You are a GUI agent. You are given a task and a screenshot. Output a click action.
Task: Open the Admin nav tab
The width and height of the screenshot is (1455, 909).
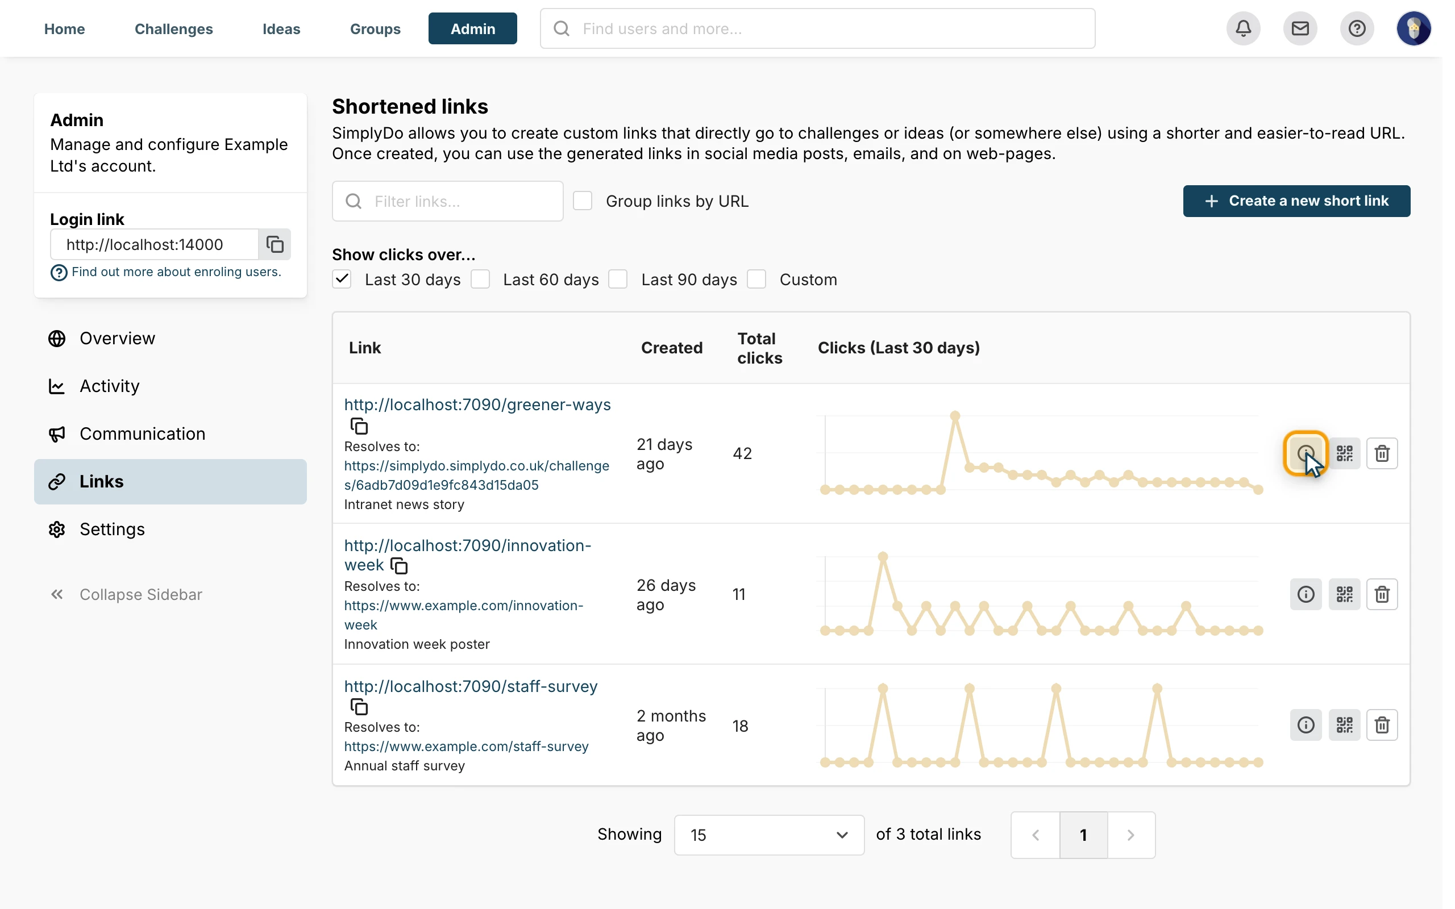pyautogui.click(x=472, y=28)
